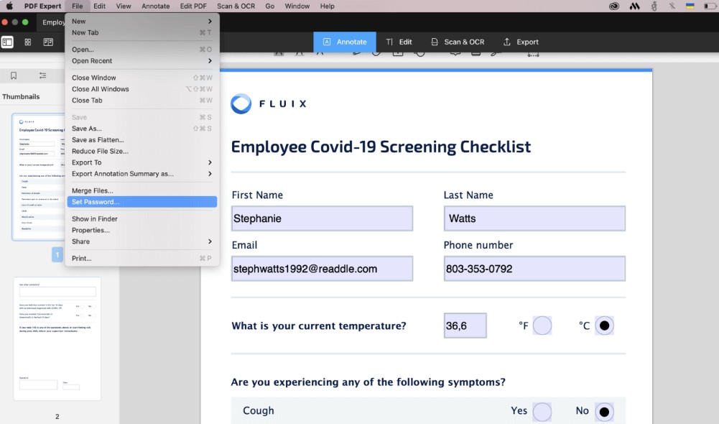Open the Scan & OCR mode
This screenshot has height=424, width=719.
(x=458, y=42)
